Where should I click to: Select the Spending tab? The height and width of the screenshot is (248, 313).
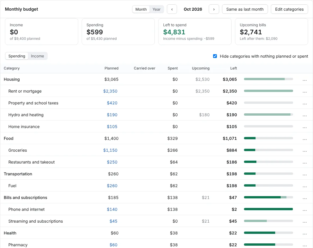point(17,56)
